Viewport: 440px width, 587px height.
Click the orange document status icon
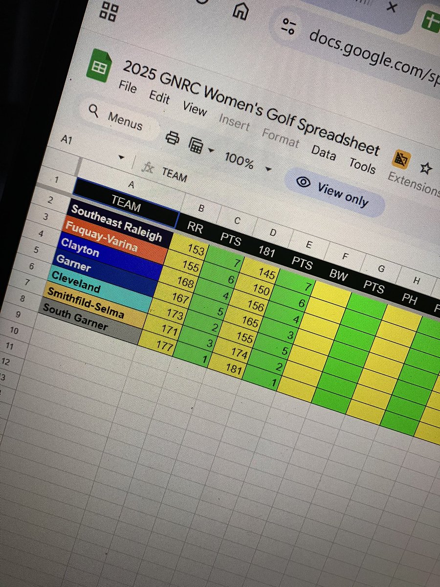point(402,158)
